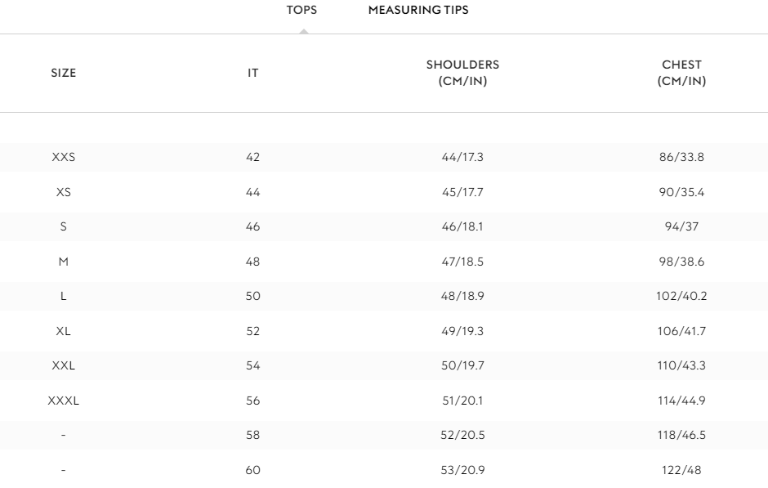The height and width of the screenshot is (488, 768).
Task: Select the 50/19.7 shoulders measurement
Action: [x=462, y=365]
